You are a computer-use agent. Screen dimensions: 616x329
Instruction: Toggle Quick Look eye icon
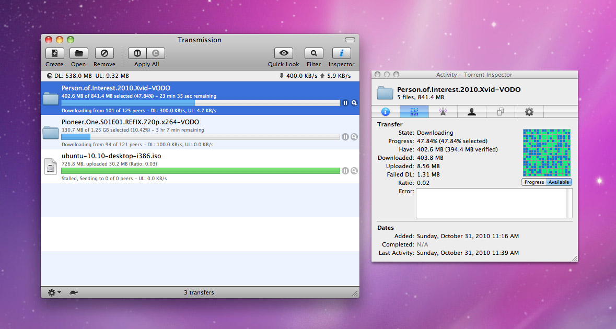[x=284, y=53]
